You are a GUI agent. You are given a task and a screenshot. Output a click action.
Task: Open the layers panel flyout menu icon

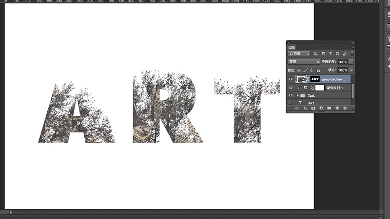[x=352, y=47]
